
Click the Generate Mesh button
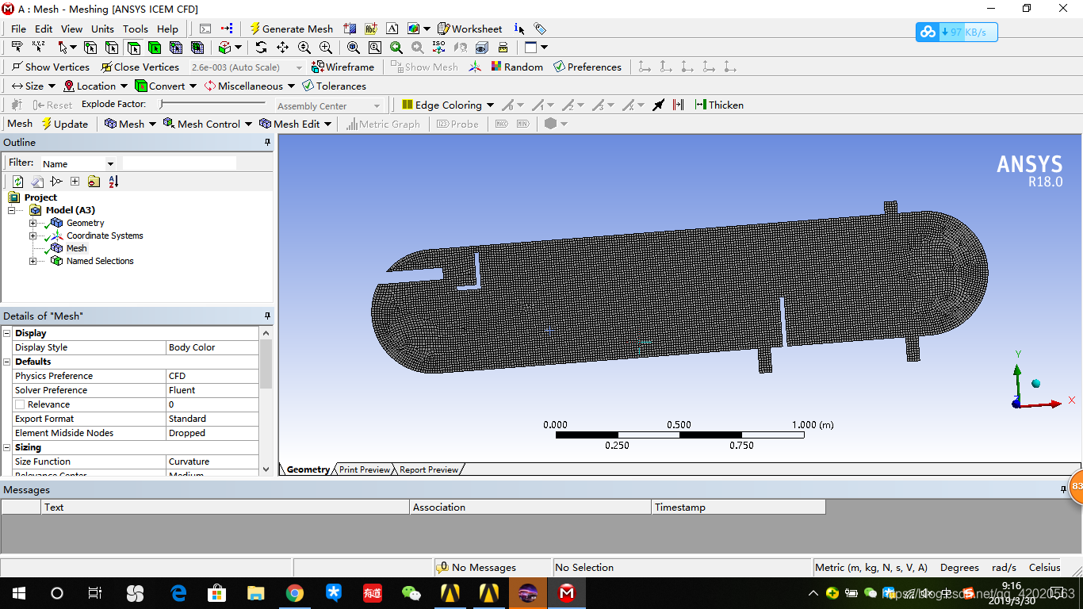coord(291,29)
